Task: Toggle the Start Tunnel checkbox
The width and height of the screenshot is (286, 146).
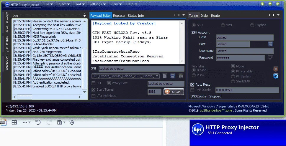Action: pos(93,89)
